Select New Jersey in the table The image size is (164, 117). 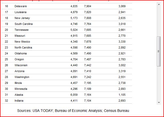pyautogui.click(x=22, y=18)
